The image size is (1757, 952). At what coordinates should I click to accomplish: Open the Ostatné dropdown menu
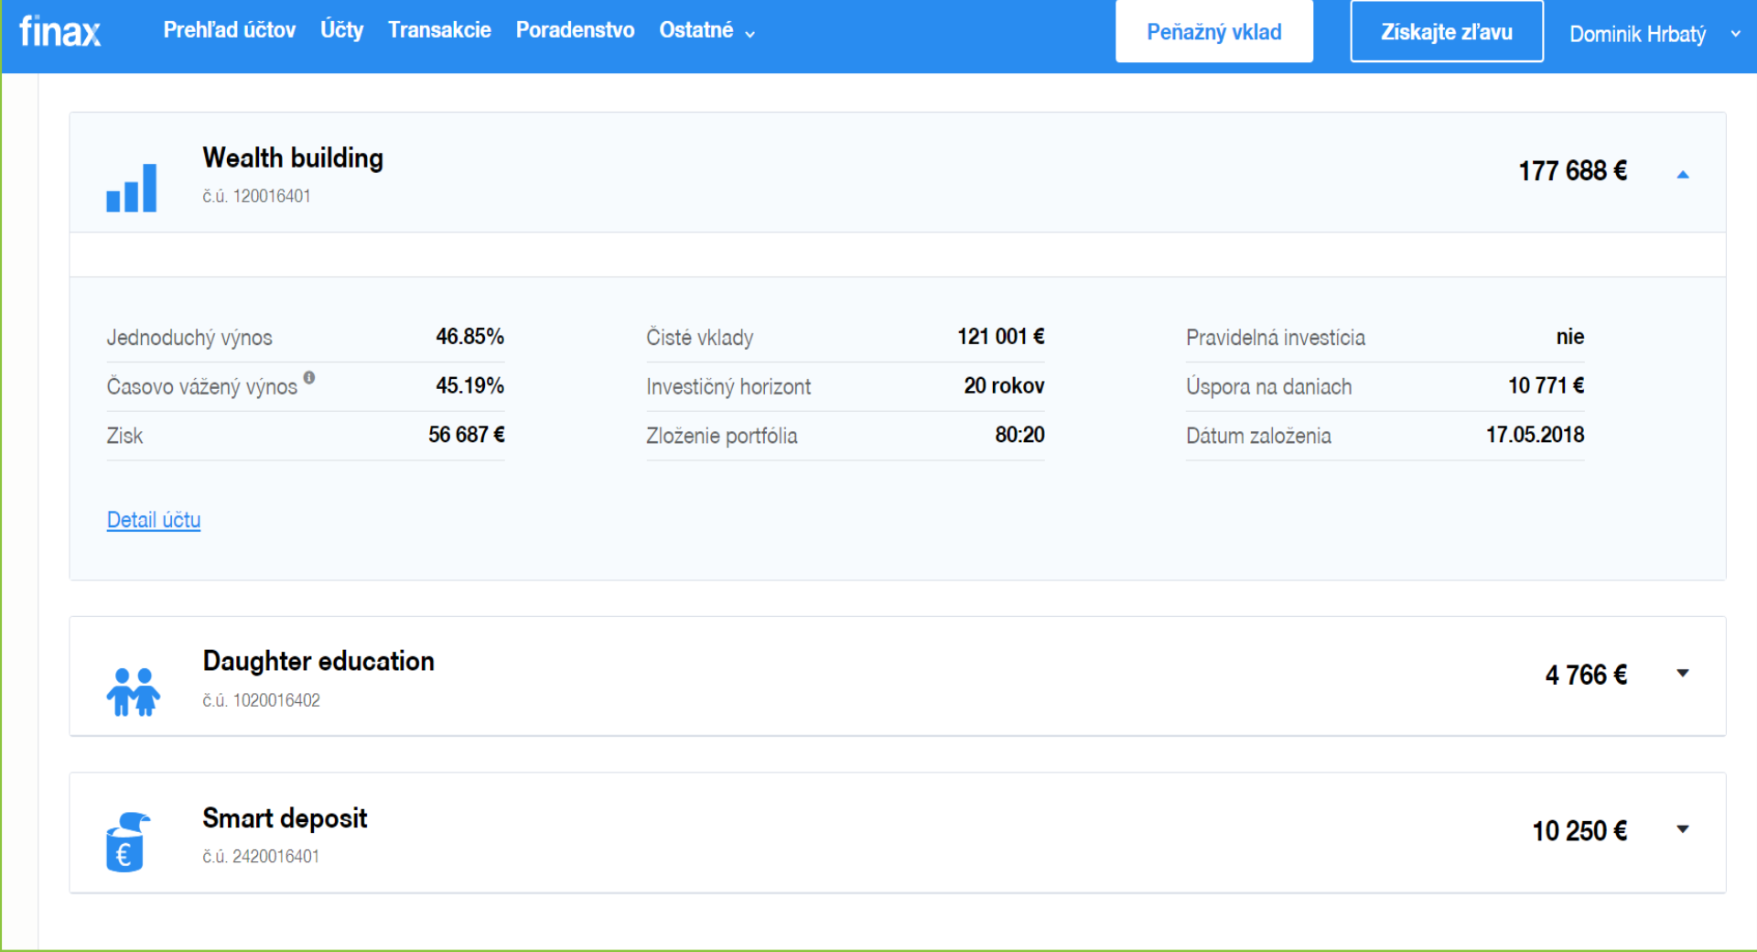(706, 31)
